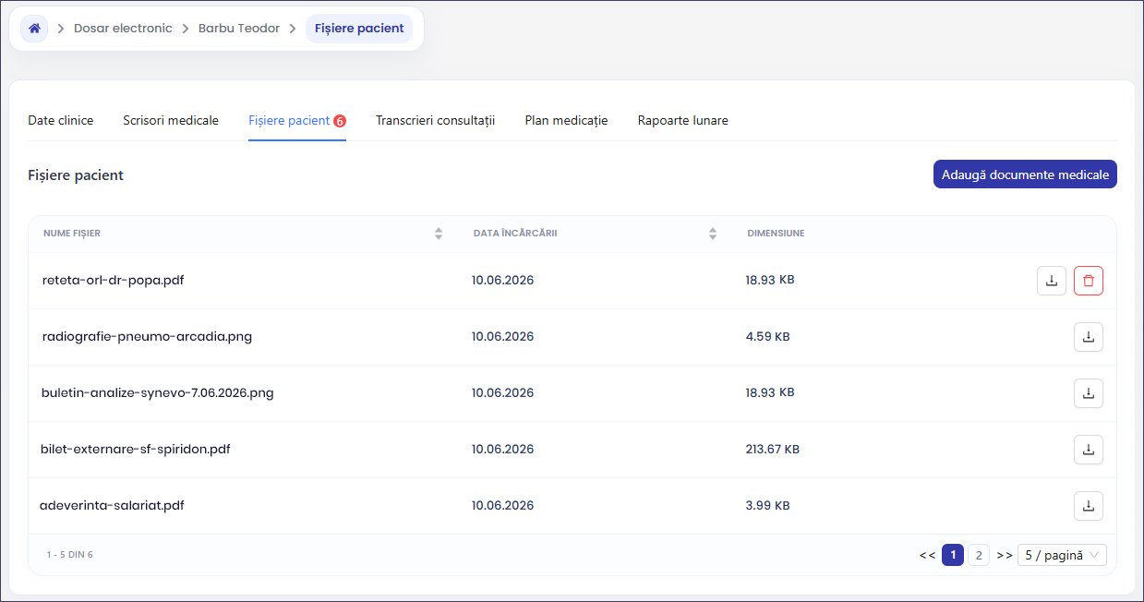
Task: Select the Fișiere pacient tab
Action: (x=297, y=120)
